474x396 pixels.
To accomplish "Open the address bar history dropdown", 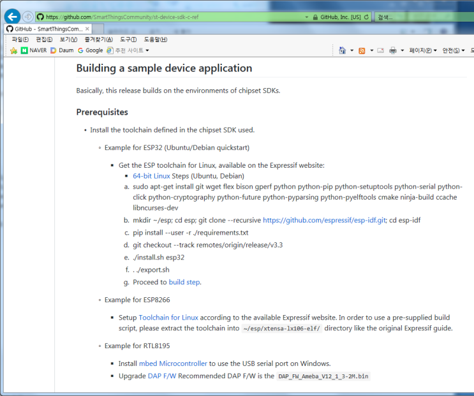I will [x=306, y=17].
